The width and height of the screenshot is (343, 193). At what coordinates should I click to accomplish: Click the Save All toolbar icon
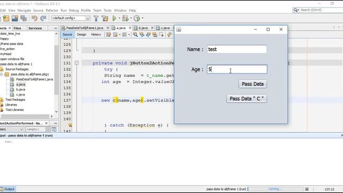coord(24,18)
